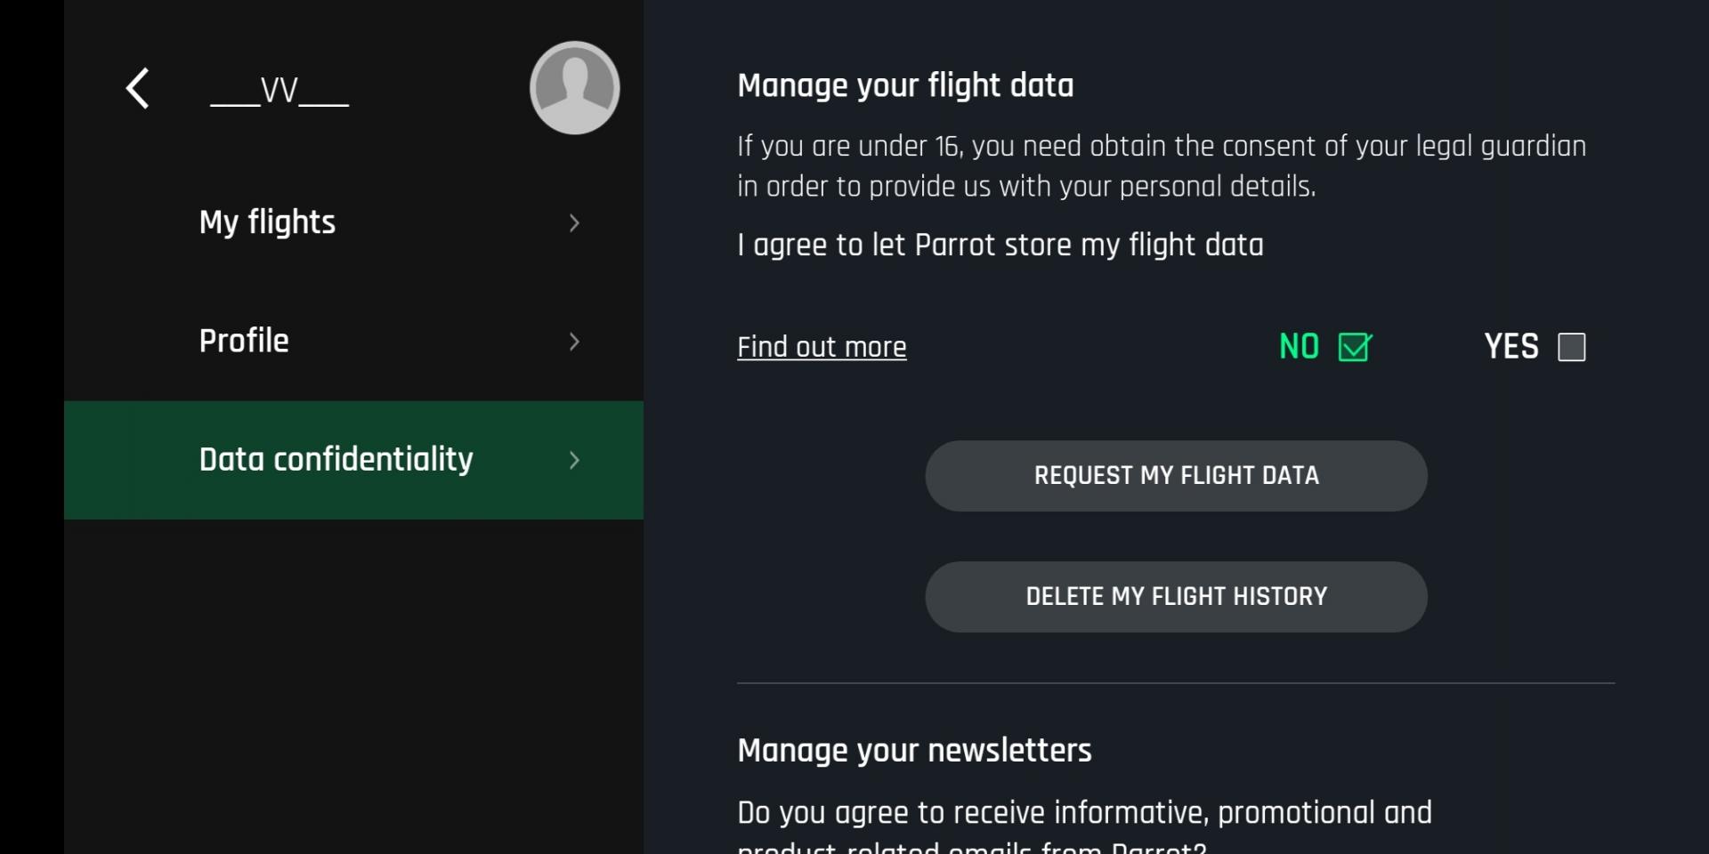Go back using the left arrow icon
1709x854 pixels.
tap(137, 89)
